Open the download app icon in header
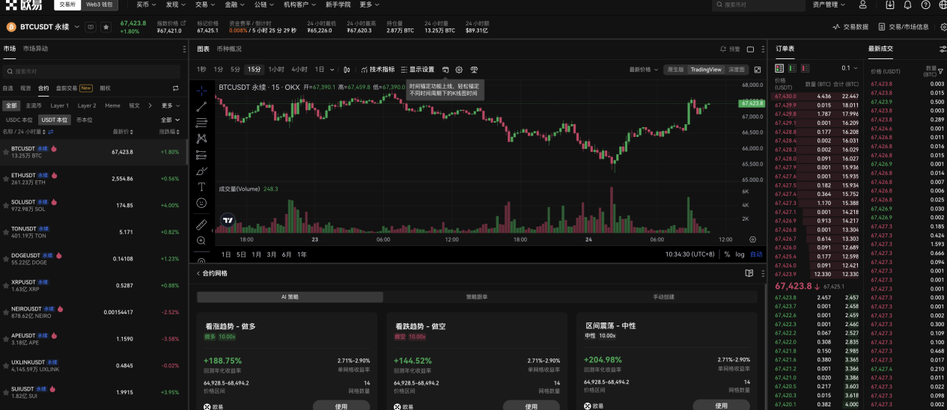Screen dimensions: 947x410 pyautogui.click(x=889, y=4)
